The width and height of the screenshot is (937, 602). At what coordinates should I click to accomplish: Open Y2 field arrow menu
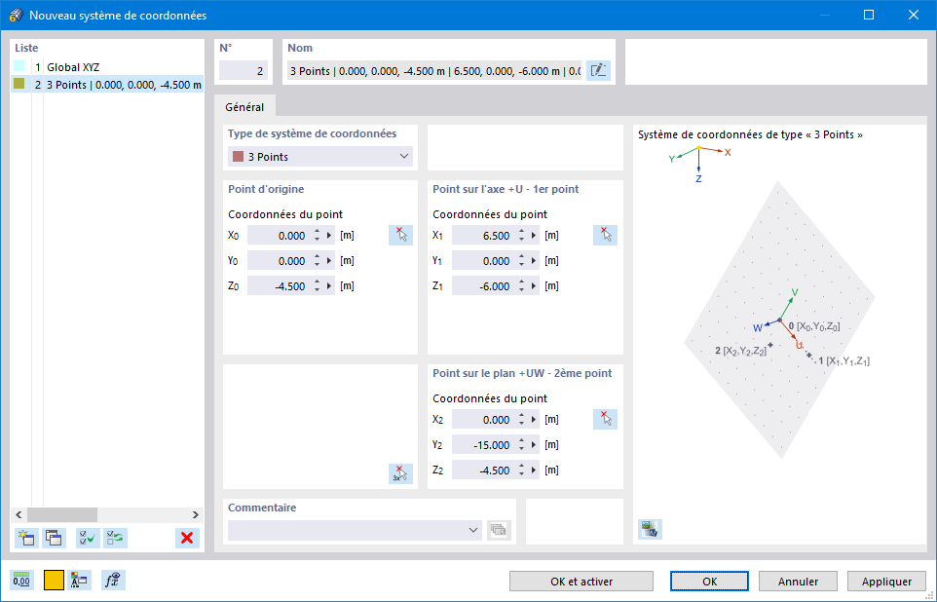coord(534,445)
